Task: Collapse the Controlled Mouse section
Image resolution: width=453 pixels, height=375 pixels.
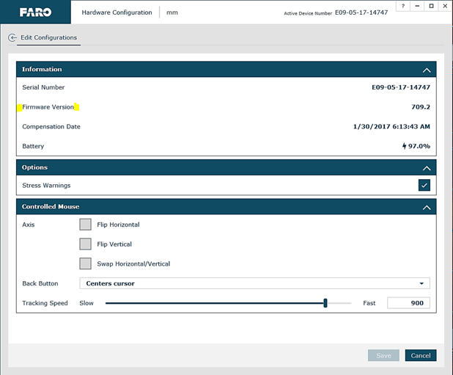Action: [427, 207]
